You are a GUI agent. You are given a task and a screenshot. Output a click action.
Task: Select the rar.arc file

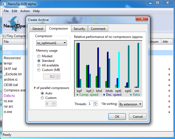click(8, 106)
